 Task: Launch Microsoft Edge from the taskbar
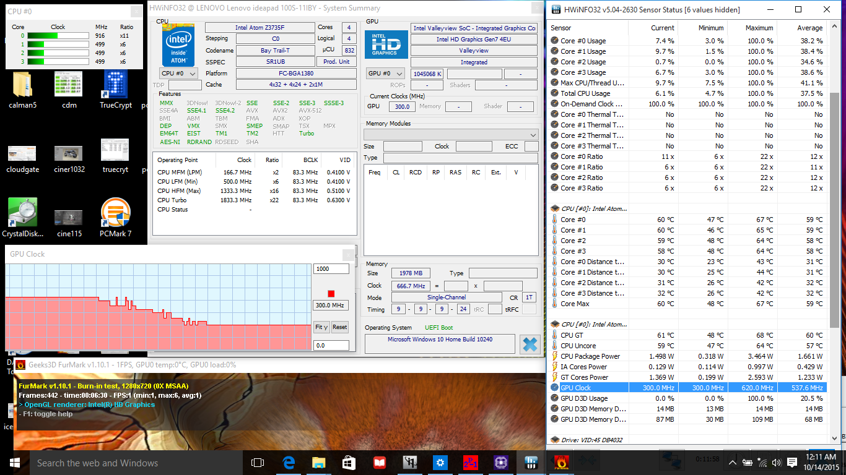(288, 463)
